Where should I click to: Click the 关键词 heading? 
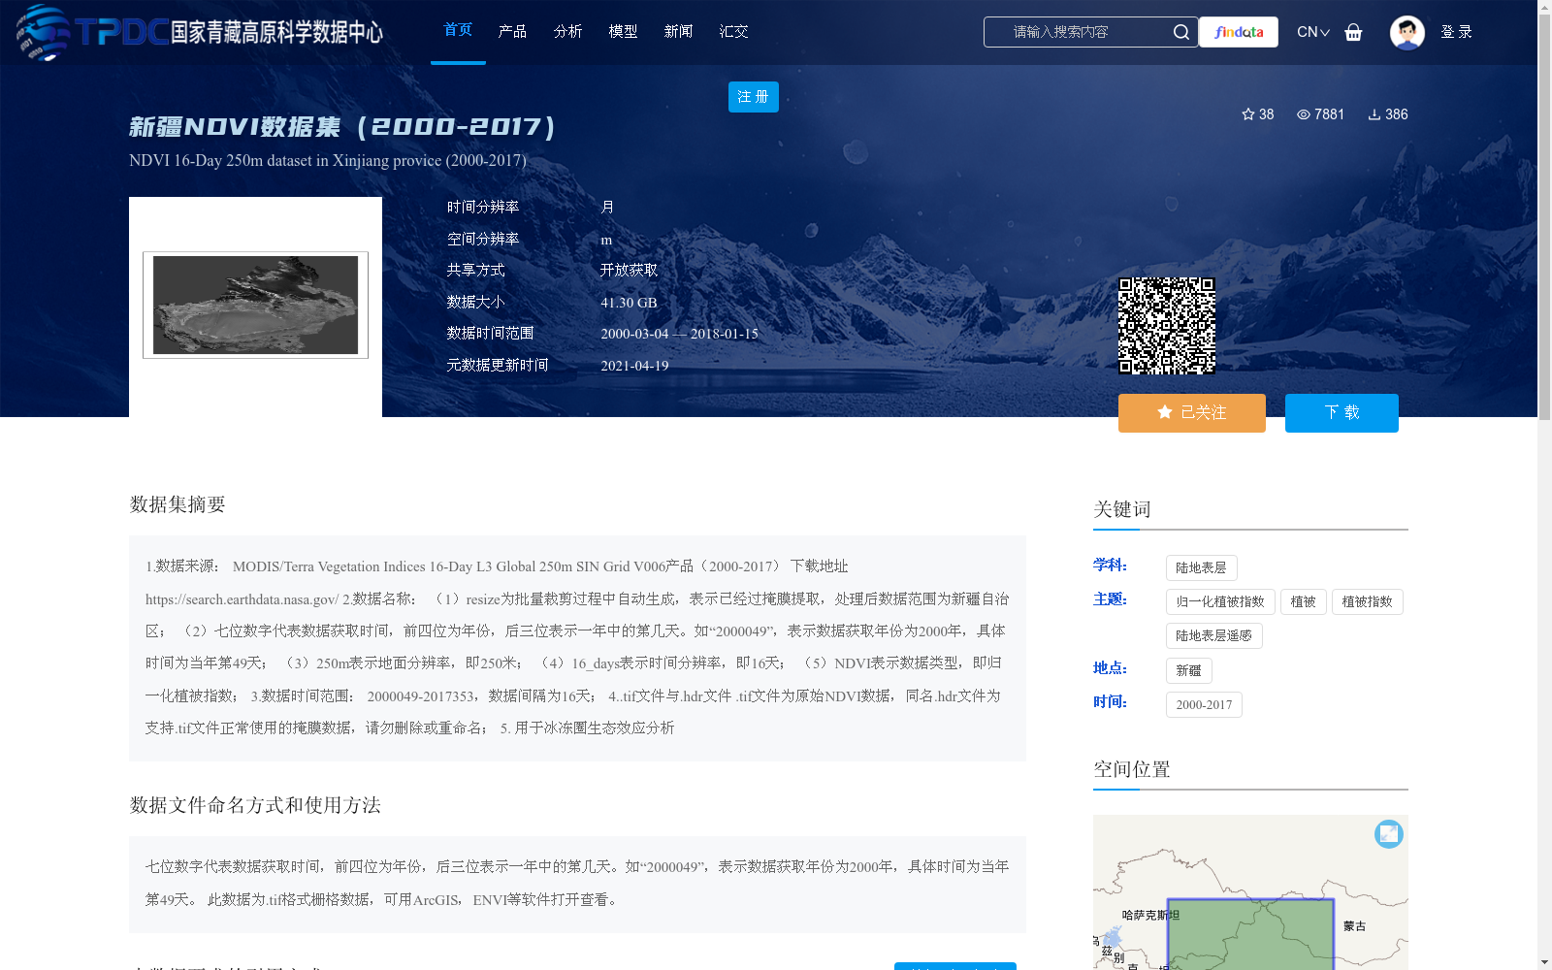pos(1122,509)
